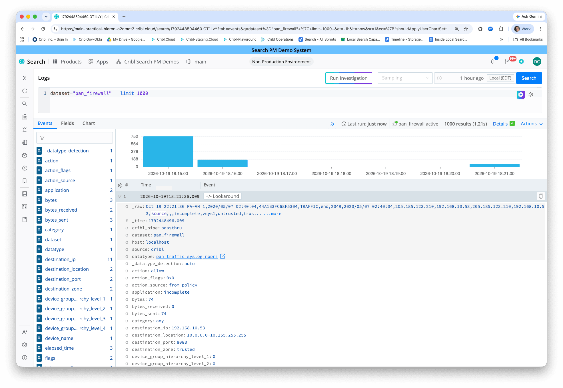Open external link next to pan_traffic_syslog_nopri
563x388 pixels.
pyautogui.click(x=223, y=256)
